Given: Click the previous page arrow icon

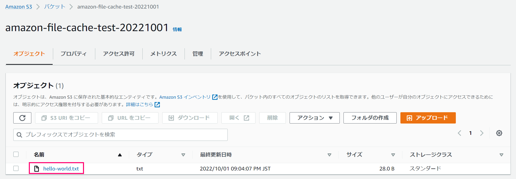Looking at the screenshot, I should tap(460, 133).
